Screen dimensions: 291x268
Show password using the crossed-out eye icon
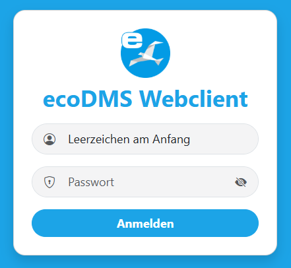pyautogui.click(x=241, y=182)
